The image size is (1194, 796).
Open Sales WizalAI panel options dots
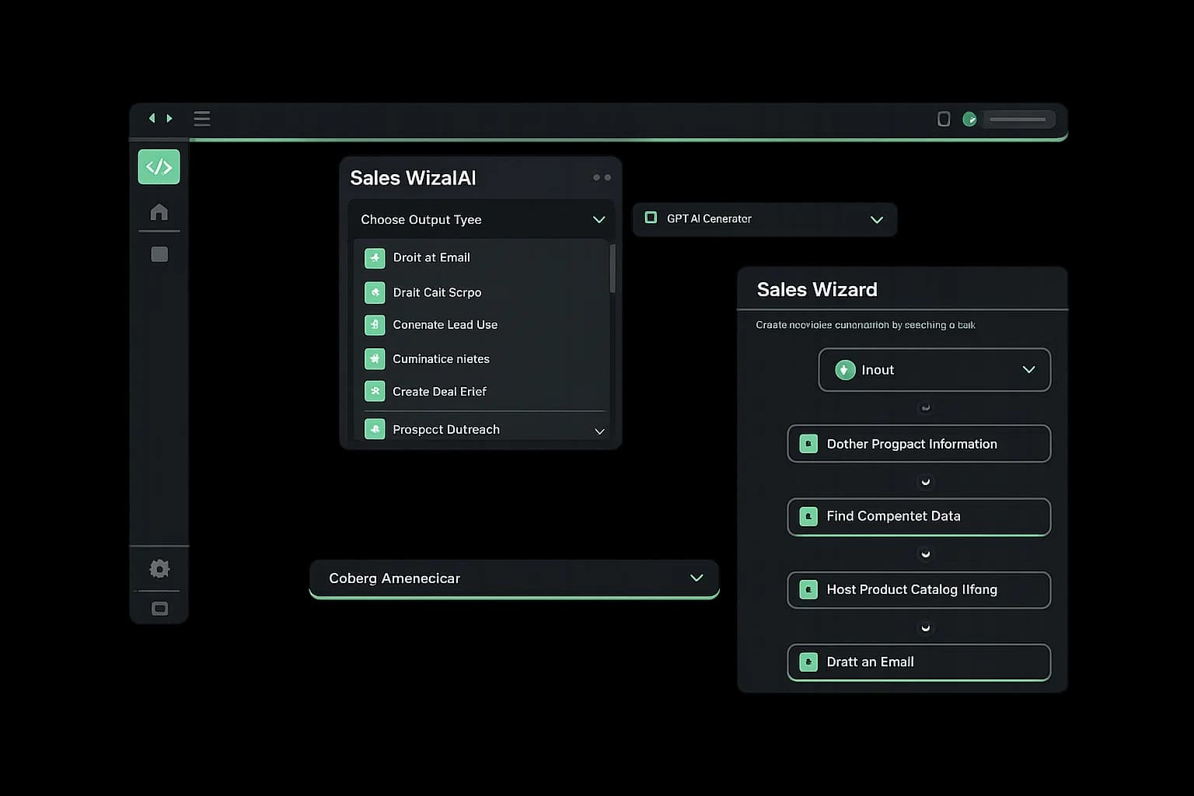point(602,177)
